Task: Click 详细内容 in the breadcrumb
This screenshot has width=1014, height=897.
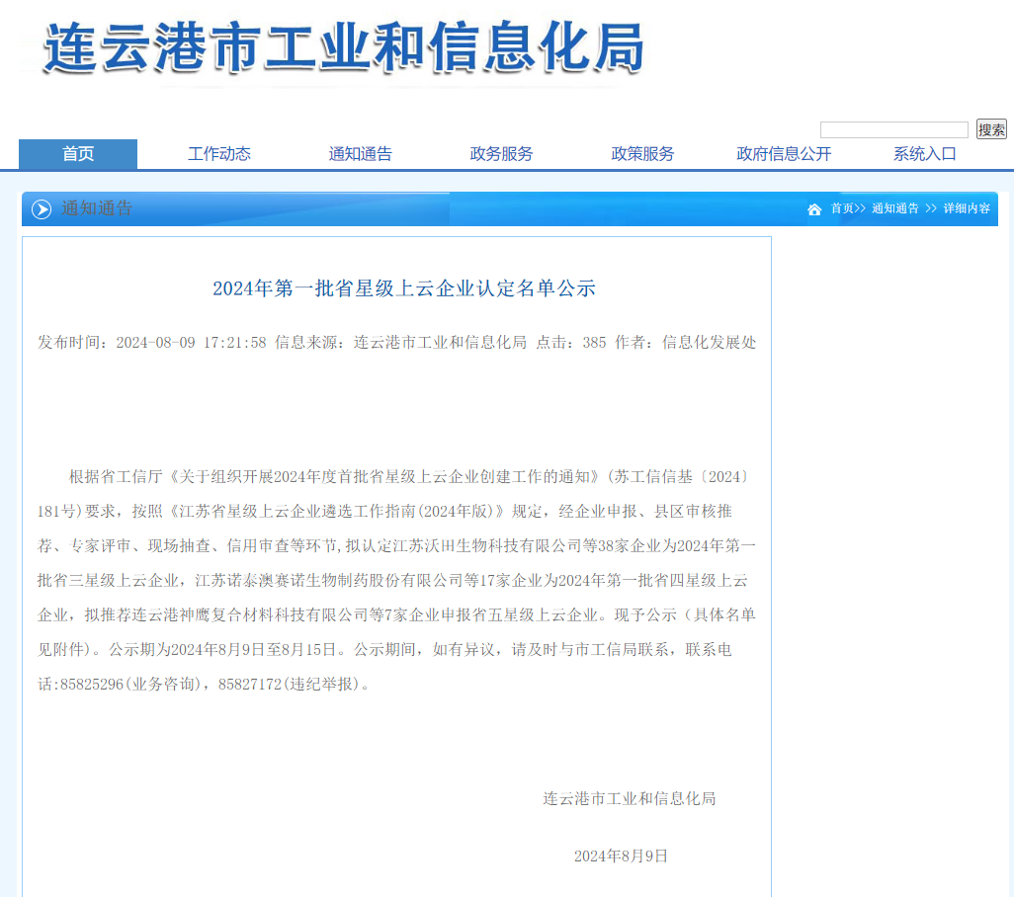Action: coord(967,208)
